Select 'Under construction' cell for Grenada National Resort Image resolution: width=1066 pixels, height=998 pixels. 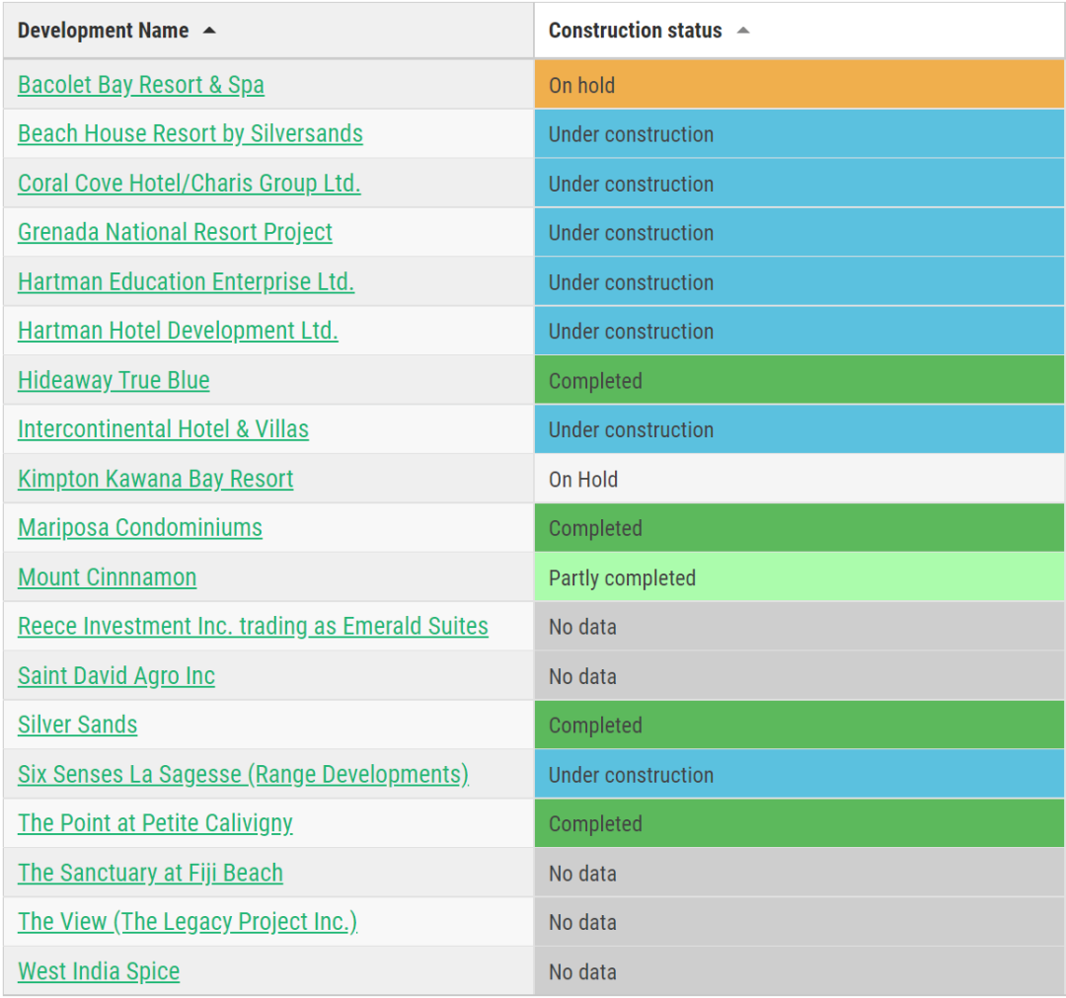799,233
